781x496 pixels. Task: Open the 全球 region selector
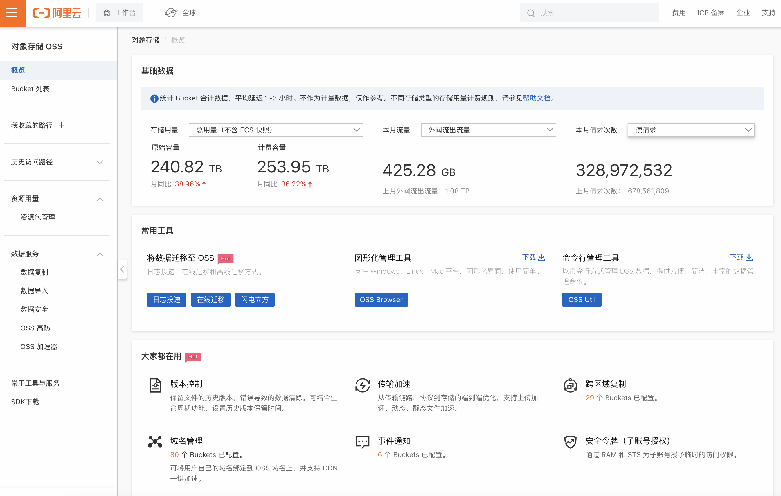click(x=180, y=13)
